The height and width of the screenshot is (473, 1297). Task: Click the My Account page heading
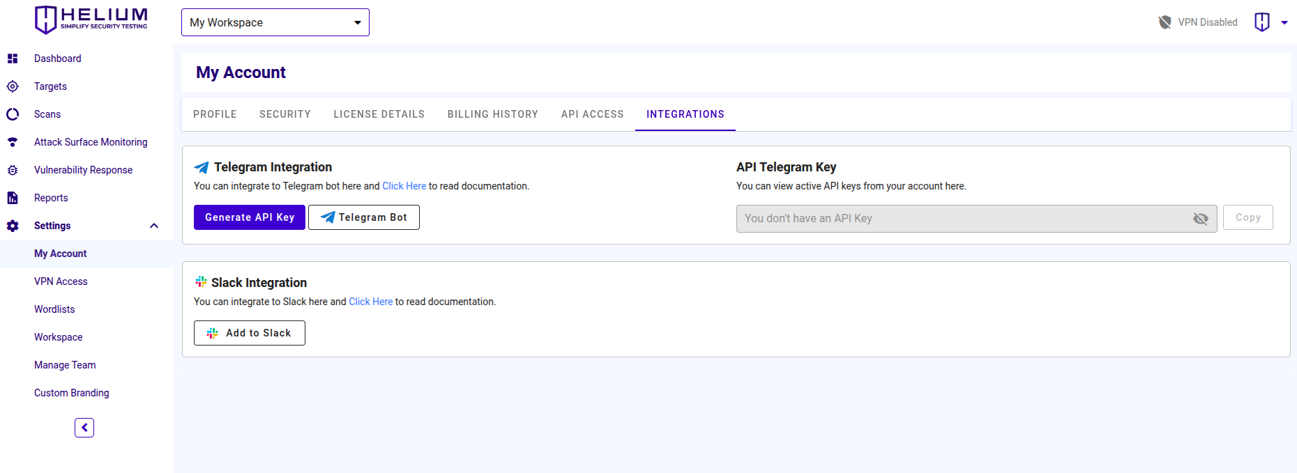241,72
